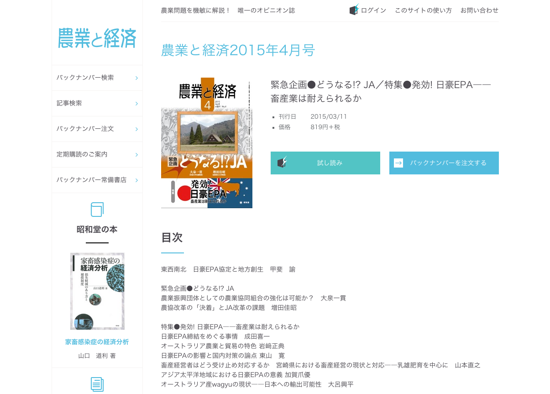Image resolution: width=550 pixels, height=394 pixels.
Task: Open お問い合わせ link in header
Action: click(479, 10)
